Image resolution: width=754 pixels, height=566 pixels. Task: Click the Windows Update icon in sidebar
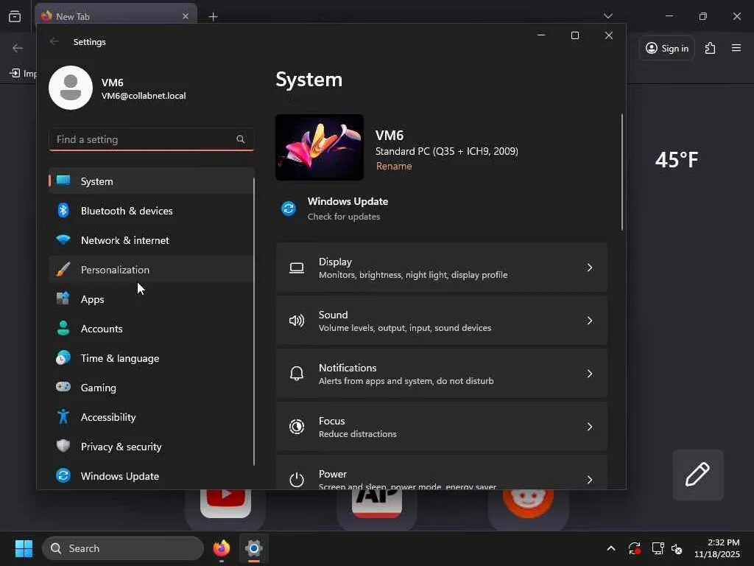coord(63,475)
